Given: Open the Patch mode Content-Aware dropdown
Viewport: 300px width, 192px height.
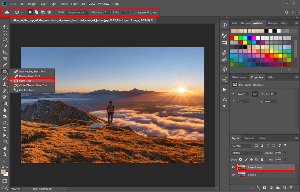Looking at the screenshot, I should tap(78, 13).
